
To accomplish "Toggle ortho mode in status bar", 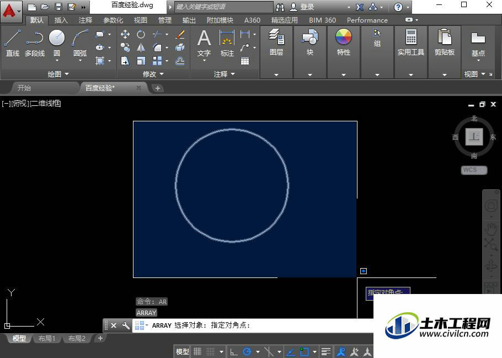I will (234, 351).
